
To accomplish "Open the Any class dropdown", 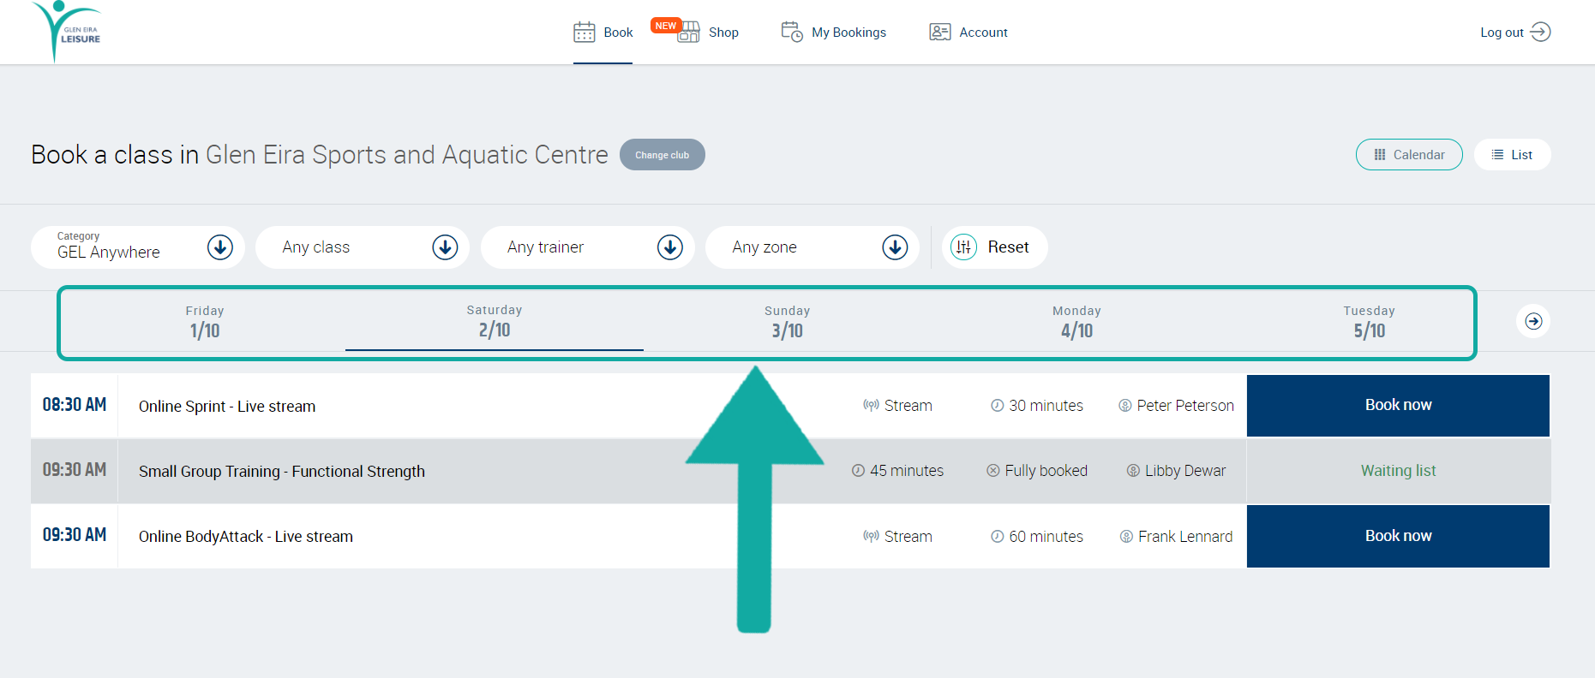I will pyautogui.click(x=363, y=247).
